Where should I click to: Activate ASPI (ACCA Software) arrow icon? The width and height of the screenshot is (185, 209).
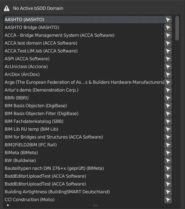[x=168, y=59]
